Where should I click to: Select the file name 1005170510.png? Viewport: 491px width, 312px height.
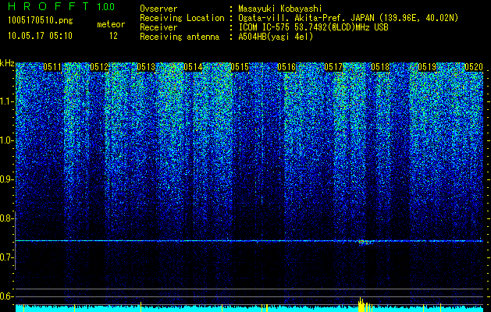point(41,20)
